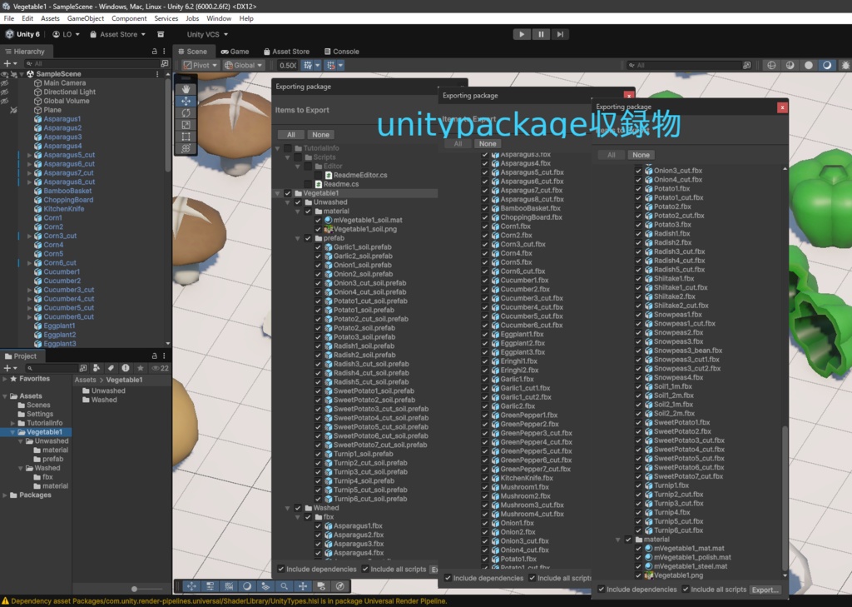Toggle Include dependencies checkbox in right dialog
This screenshot has width=852, height=607.
point(601,590)
